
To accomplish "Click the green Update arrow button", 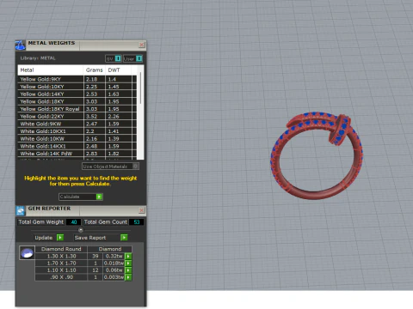I will (60, 238).
